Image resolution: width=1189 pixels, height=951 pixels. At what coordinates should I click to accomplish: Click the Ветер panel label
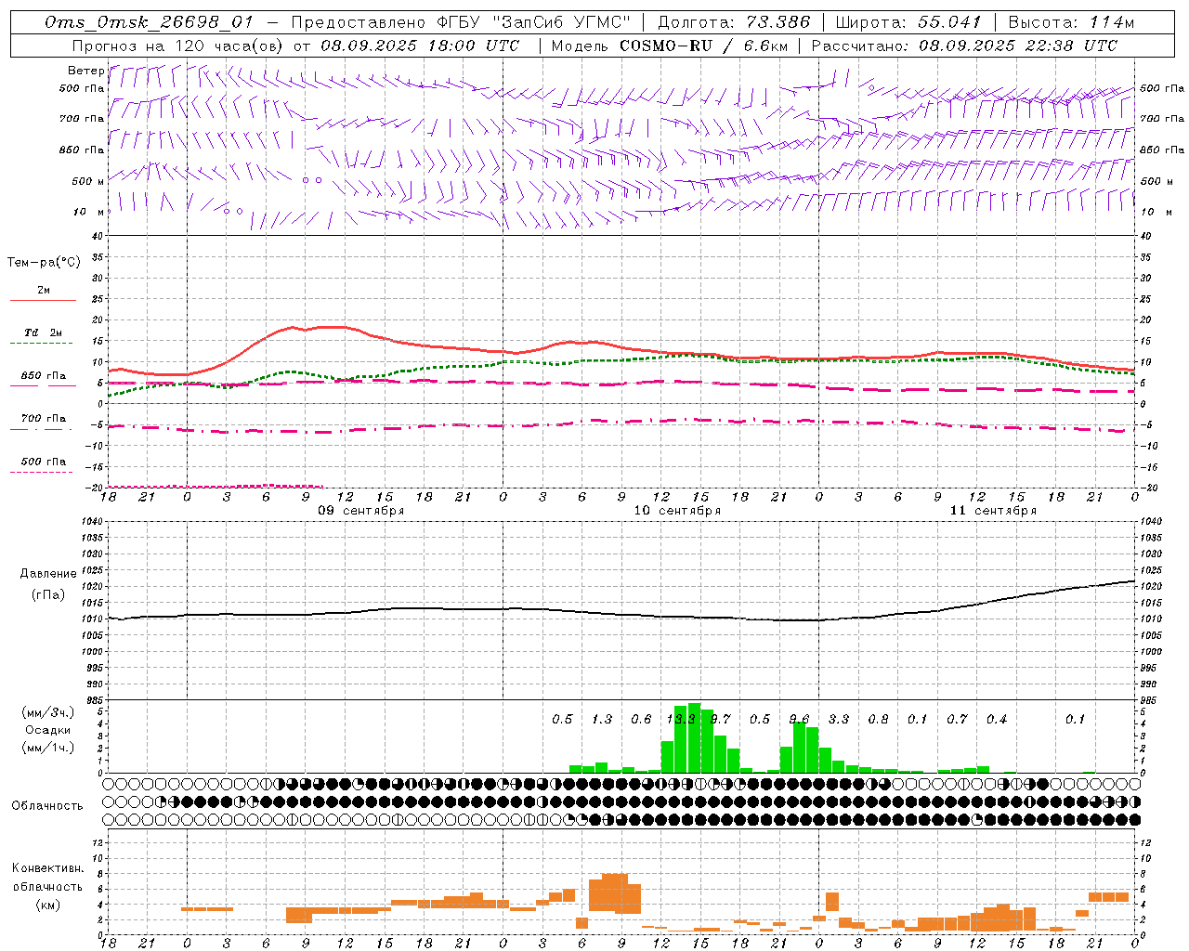point(85,71)
